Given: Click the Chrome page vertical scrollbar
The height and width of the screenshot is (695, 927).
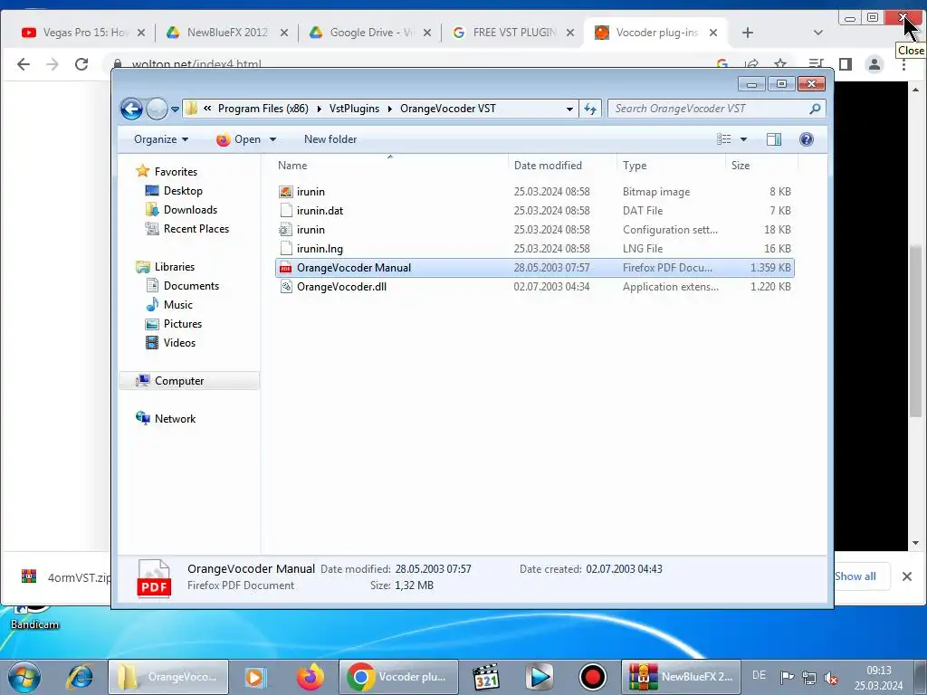Looking at the screenshot, I should click(915, 331).
